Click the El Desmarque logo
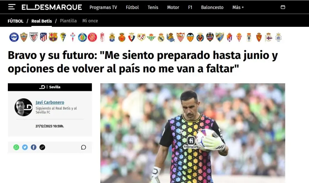The image size is (309, 183). (52, 7)
